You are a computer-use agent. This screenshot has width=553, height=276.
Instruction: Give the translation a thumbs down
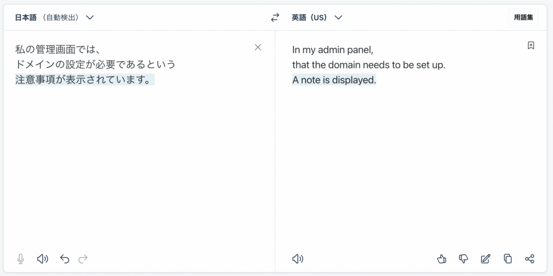click(x=463, y=259)
